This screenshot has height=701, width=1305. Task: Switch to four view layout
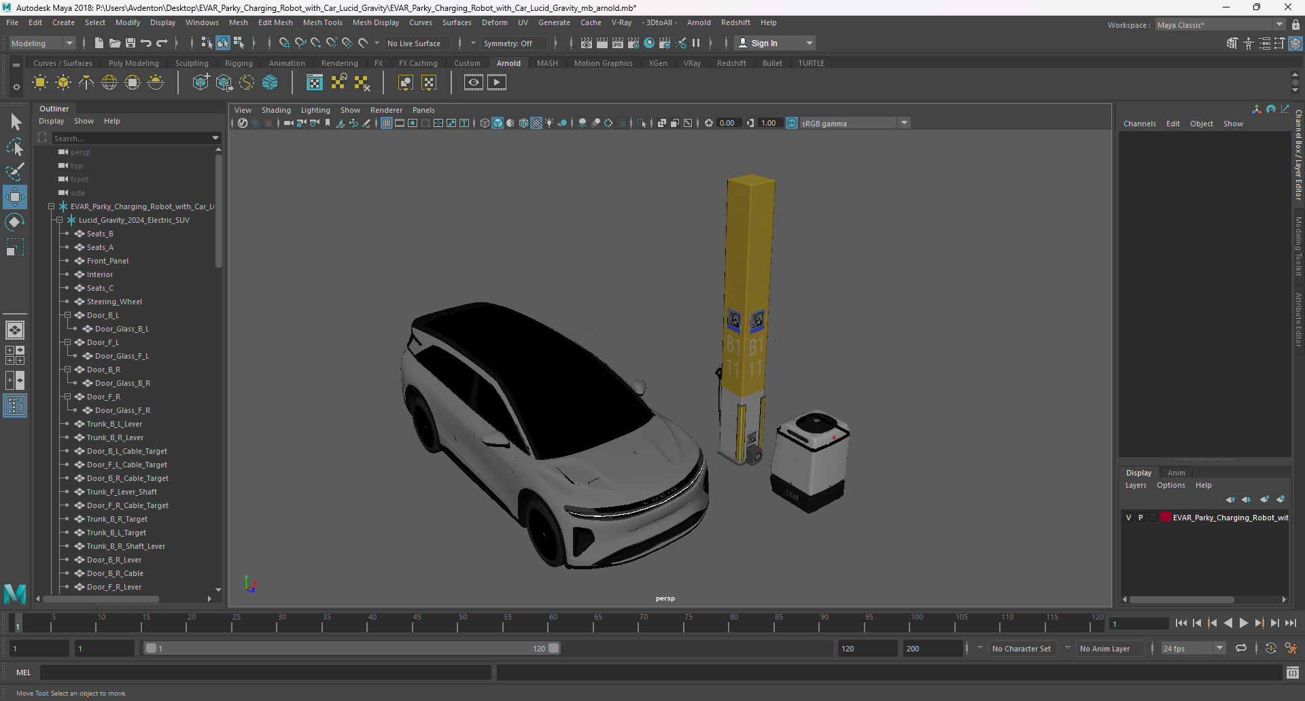(15, 355)
